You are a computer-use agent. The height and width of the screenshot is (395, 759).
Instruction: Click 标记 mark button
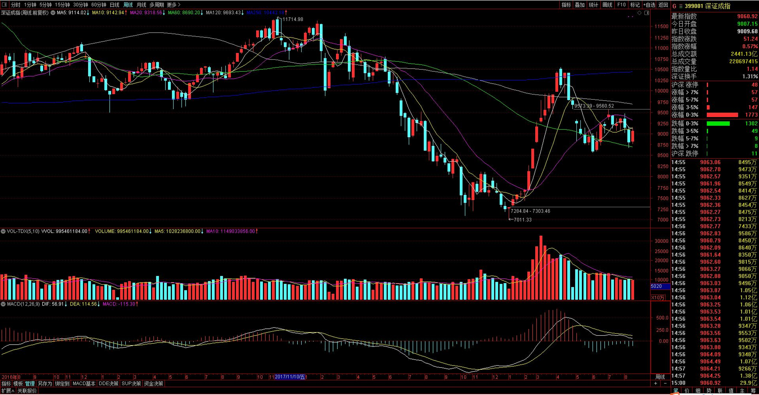635,5
